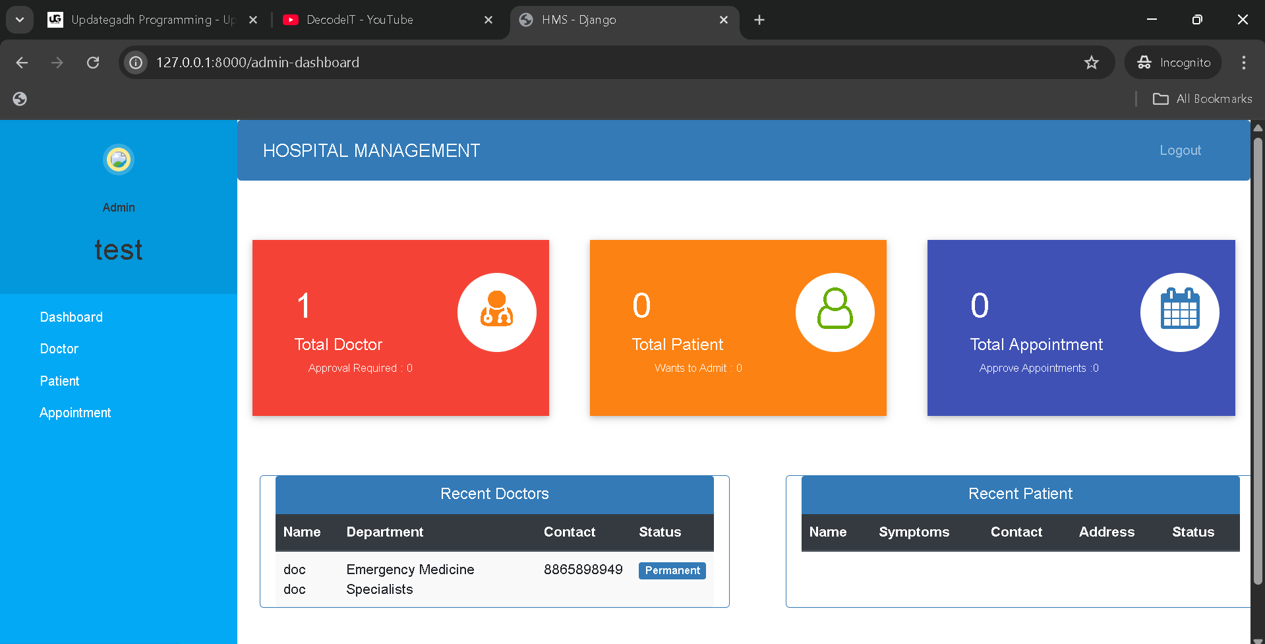Click the admin profile picture in sidebar
Image resolution: width=1265 pixels, height=644 pixels.
point(119,160)
